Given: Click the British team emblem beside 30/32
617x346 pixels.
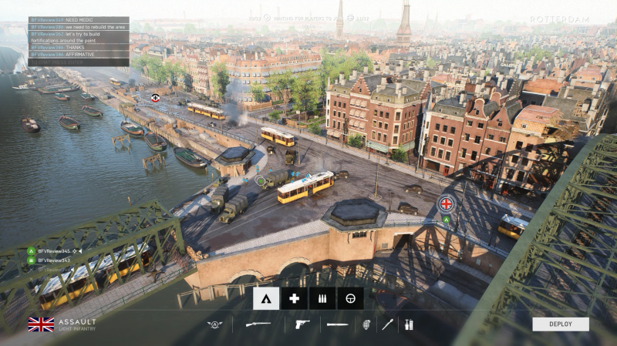Looking at the screenshot, I should (x=267, y=18).
